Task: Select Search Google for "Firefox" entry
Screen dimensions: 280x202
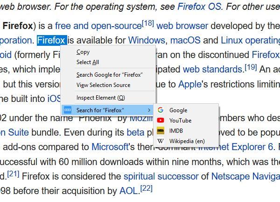Action: tap(109, 75)
